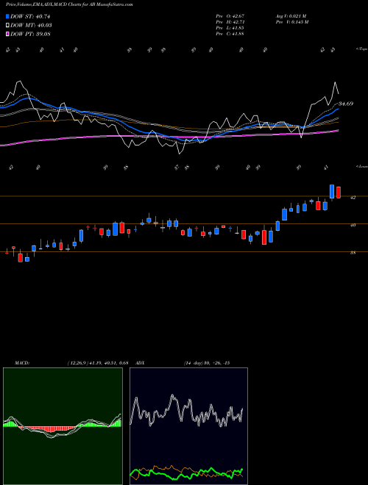This screenshot has width=368, height=485.
Task: Click the 'Avg V: 0.021 M' value
Action: coord(291,16)
